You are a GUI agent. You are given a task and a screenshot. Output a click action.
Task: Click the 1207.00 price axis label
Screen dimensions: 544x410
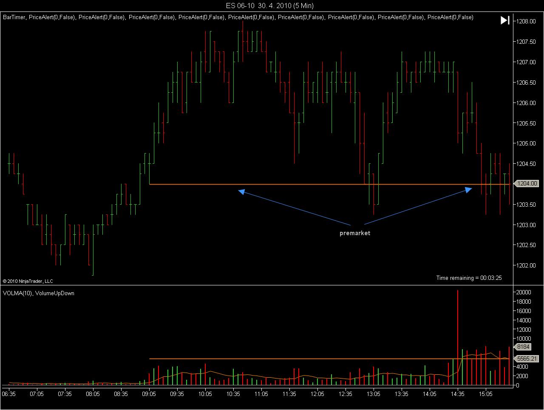coord(526,62)
